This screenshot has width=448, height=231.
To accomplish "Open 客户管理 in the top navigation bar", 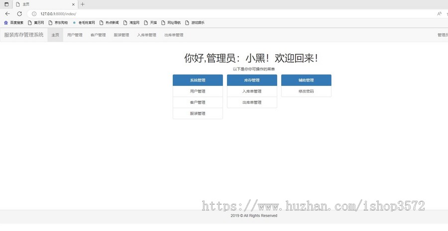I will 98,35.
